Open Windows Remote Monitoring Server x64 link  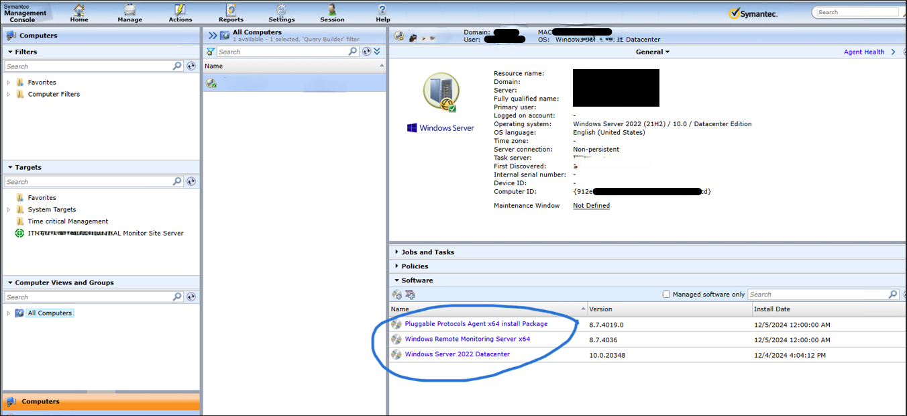tap(467, 339)
